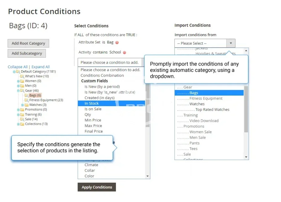Click the Expand All link

[x=40, y=67]
